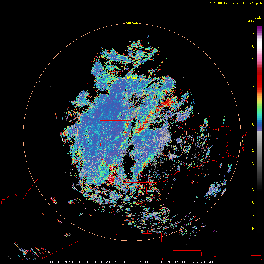The width and height of the screenshot is (264, 264).
Task: Click the 18 OCT 25 21:41 timestamp
Action: [x=194, y=262]
